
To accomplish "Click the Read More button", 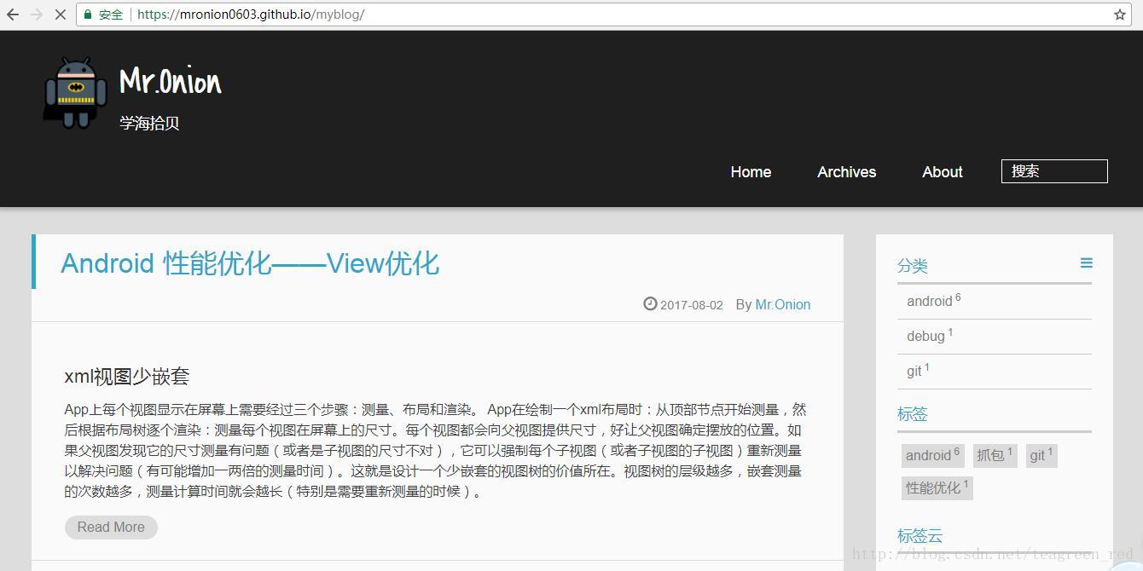I will (111, 527).
